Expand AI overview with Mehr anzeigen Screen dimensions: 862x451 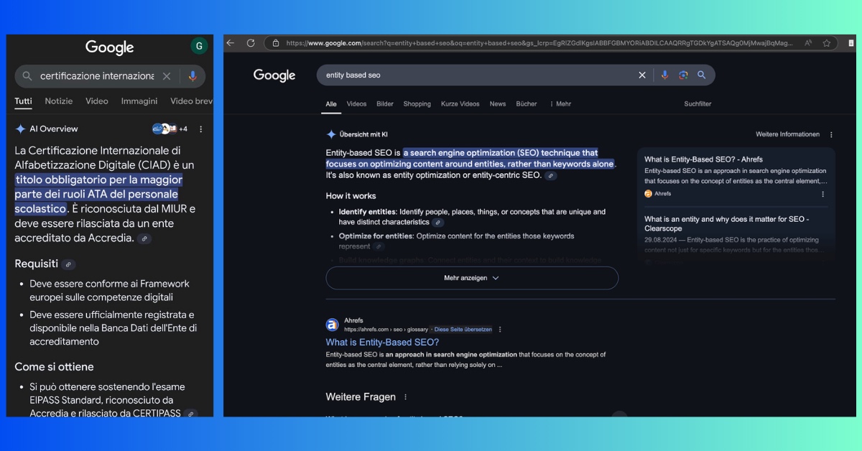click(x=471, y=278)
